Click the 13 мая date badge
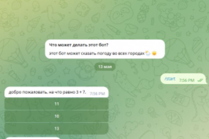Viewport: 209px width, 139px height. (105, 67)
